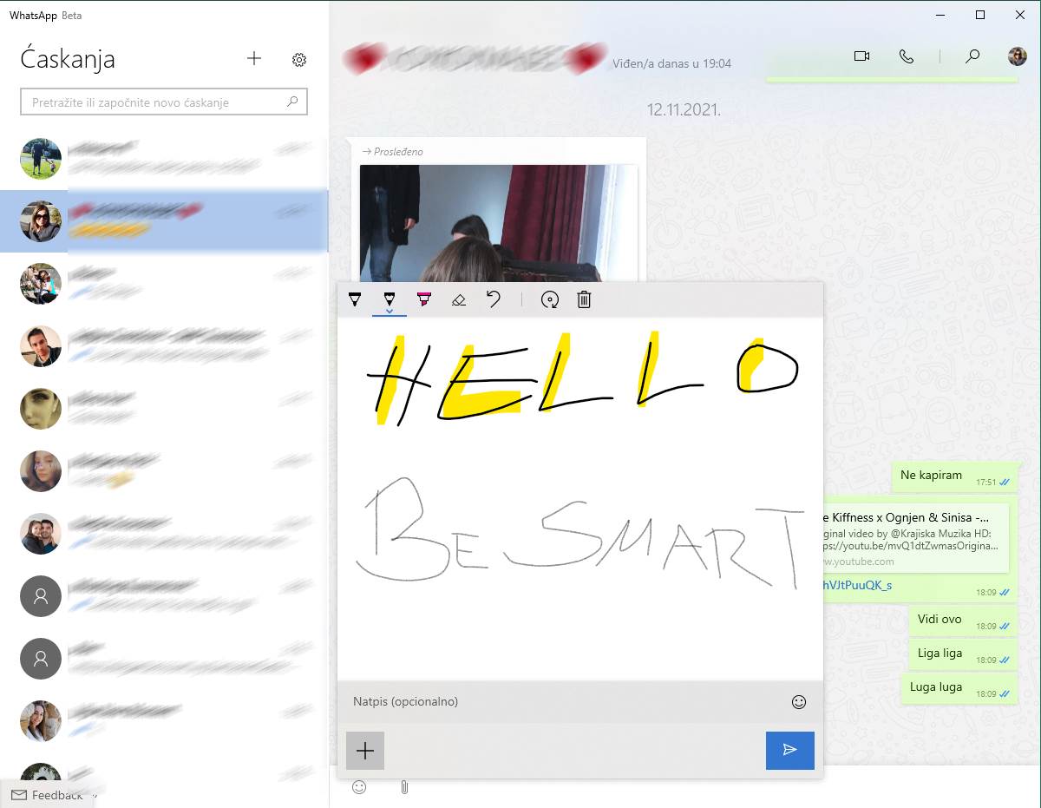This screenshot has height=808, width=1041.
Task: Choose the eraser tool
Action: (459, 300)
